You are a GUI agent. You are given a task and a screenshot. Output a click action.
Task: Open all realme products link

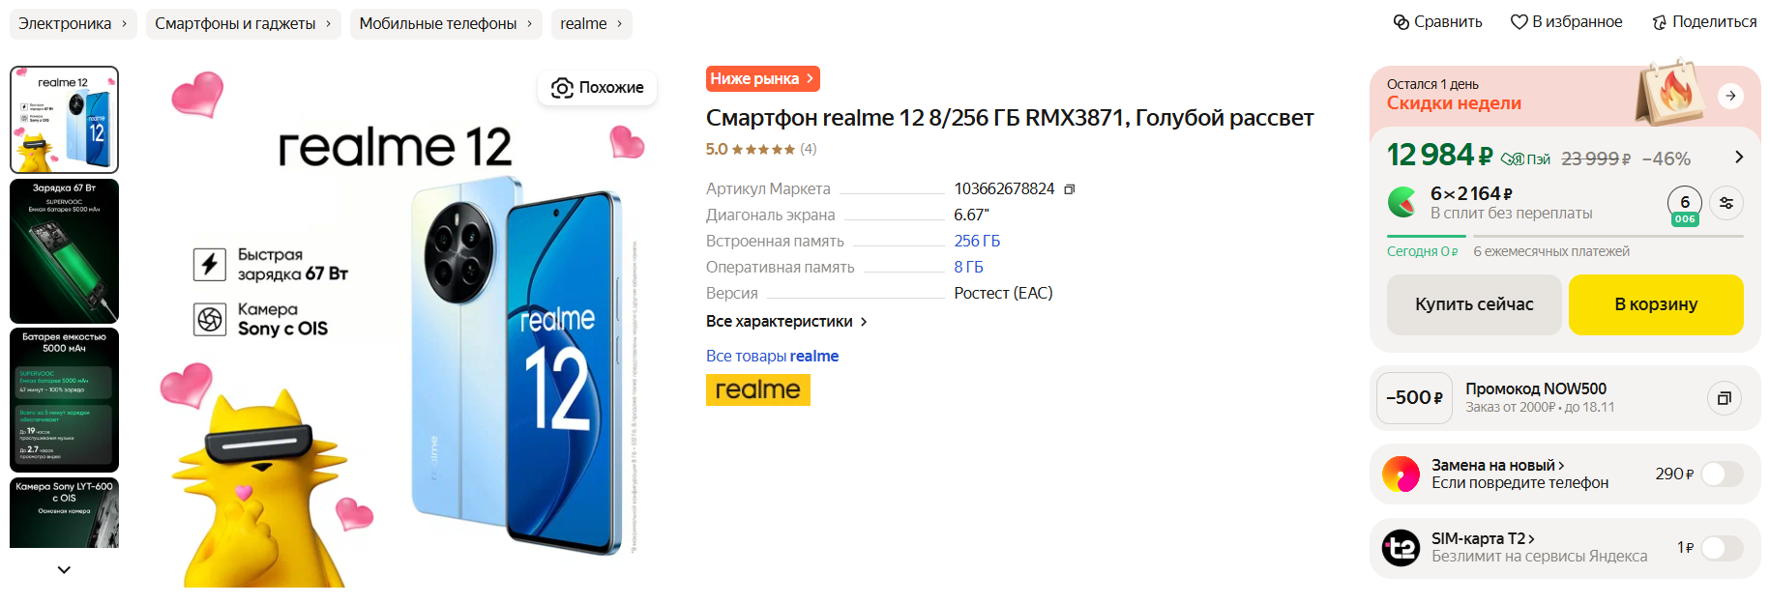click(772, 357)
